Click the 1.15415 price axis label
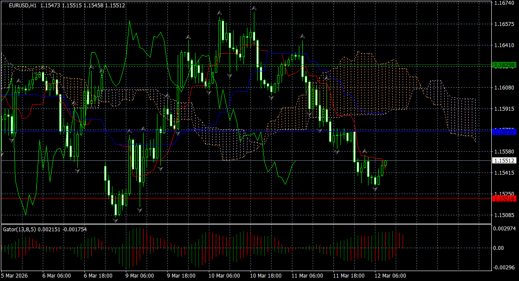The width and height of the screenshot is (519, 281). click(504, 173)
